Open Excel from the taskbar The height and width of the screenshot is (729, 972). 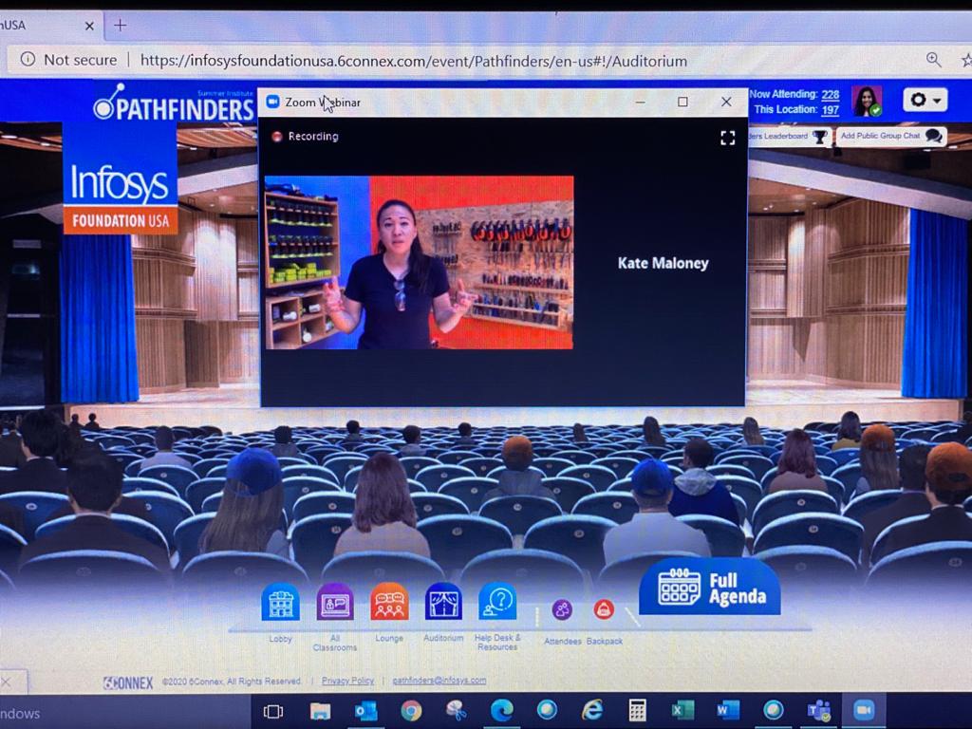click(x=682, y=710)
